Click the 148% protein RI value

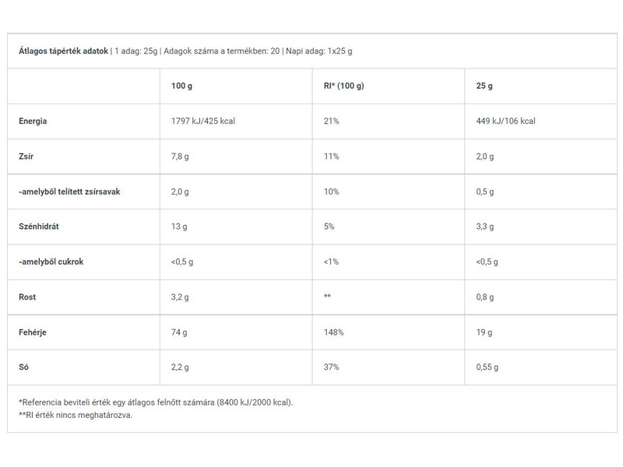pyautogui.click(x=333, y=332)
